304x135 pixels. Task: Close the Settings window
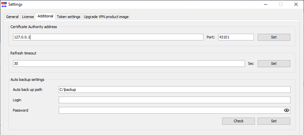point(296,4)
